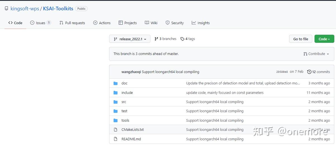Click the tags icon beside 4 tags
The width and height of the screenshot is (336, 145).
(x=183, y=39)
